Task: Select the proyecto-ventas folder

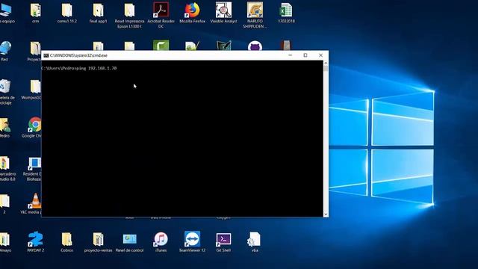Action: pos(98,239)
